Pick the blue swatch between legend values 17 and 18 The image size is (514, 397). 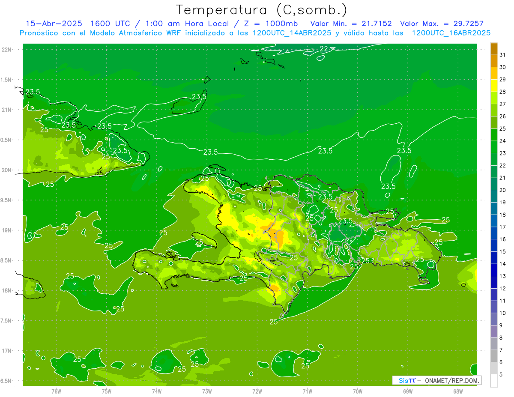(x=494, y=221)
